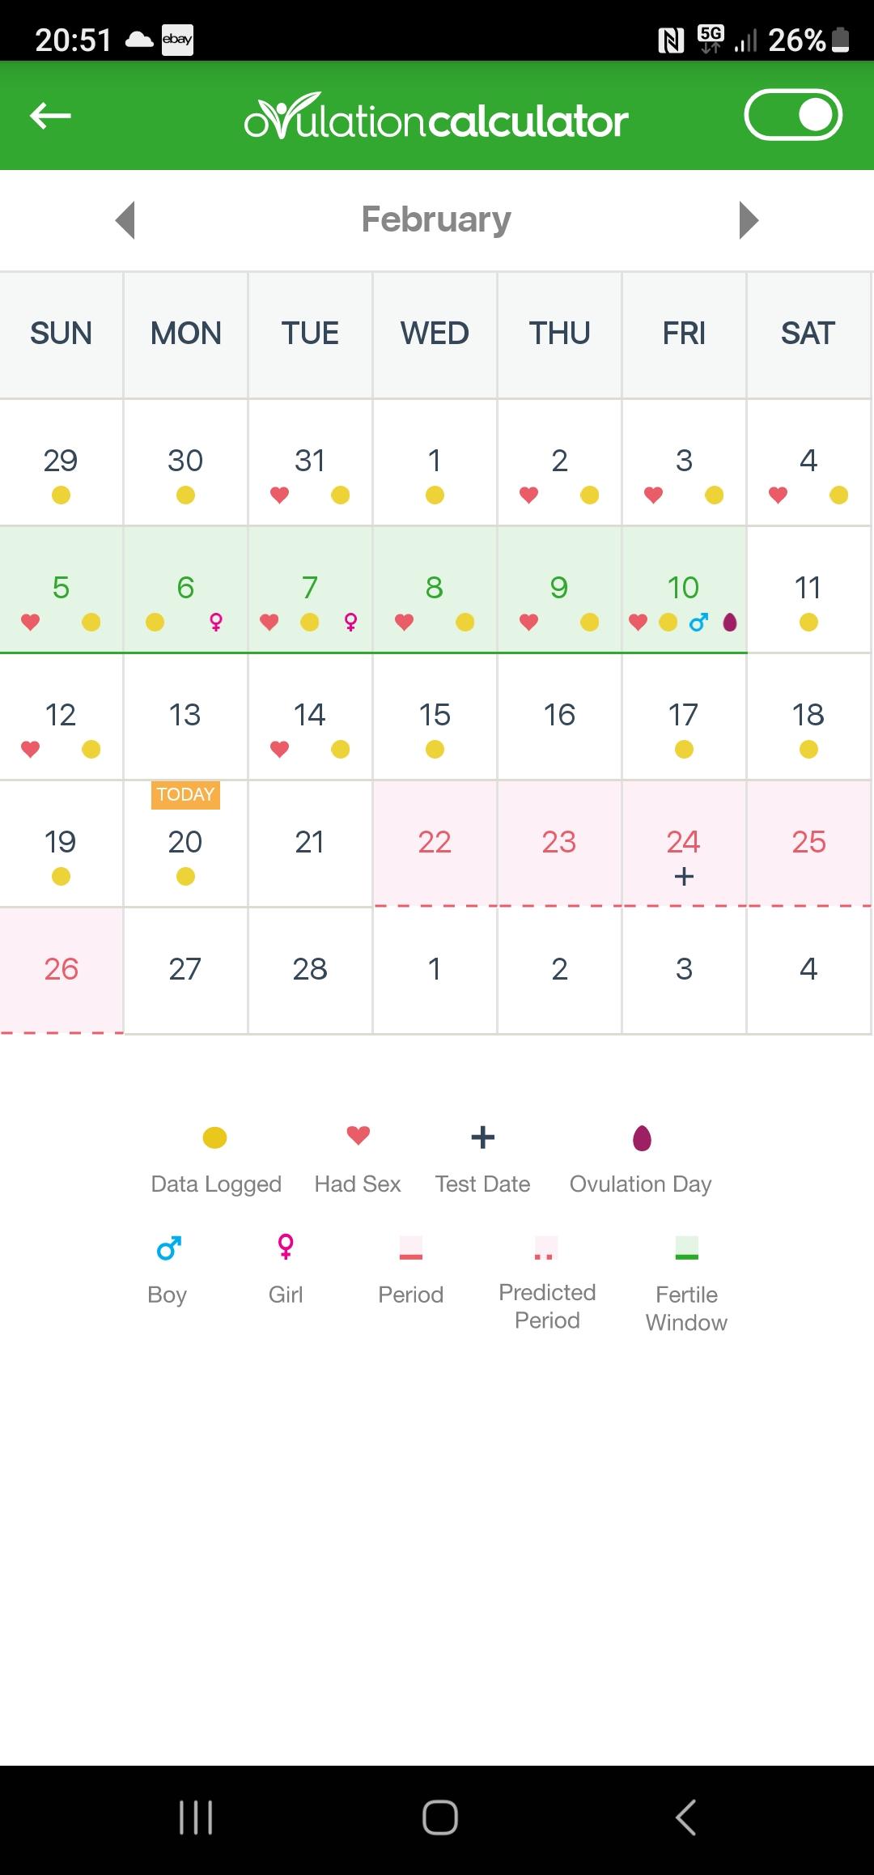Tap the February month title
The width and height of the screenshot is (874, 1875).
tap(436, 219)
